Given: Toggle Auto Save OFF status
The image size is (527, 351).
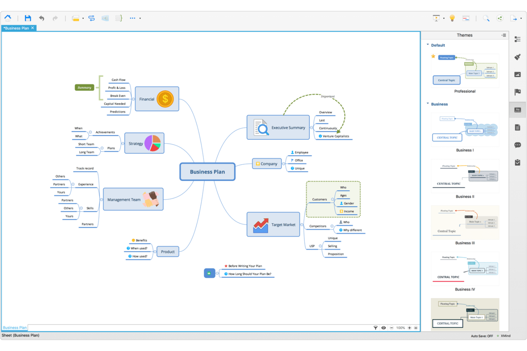Looking at the screenshot, I should [482, 336].
